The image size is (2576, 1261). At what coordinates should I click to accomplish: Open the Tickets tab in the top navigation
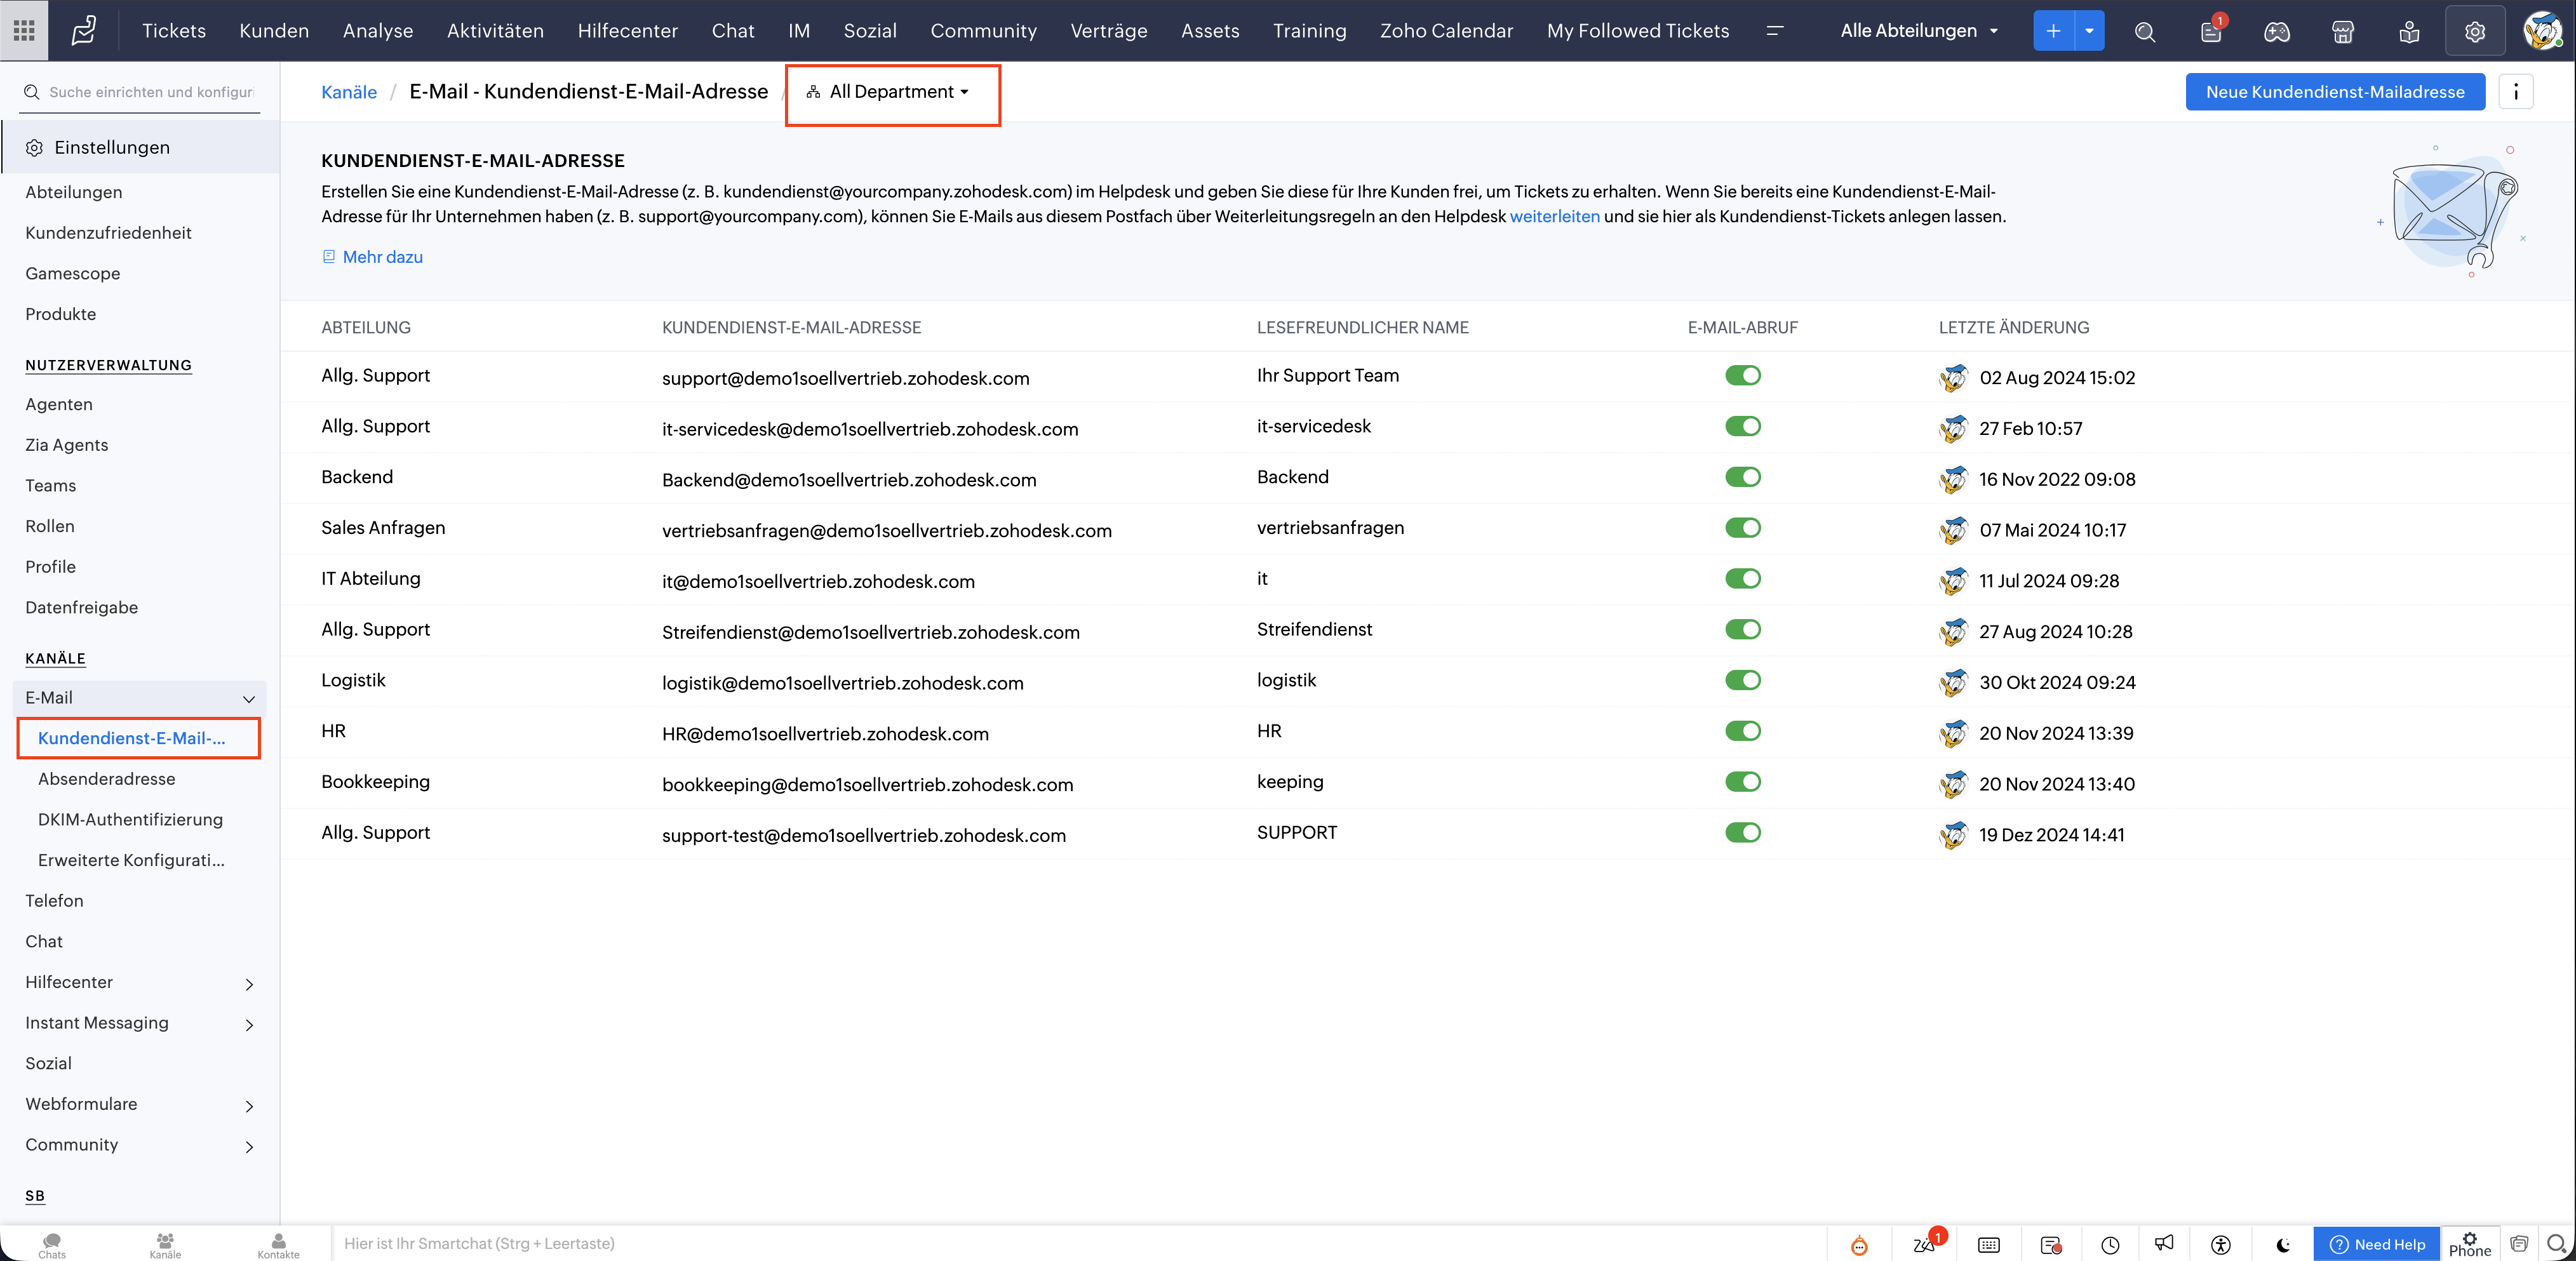173,31
